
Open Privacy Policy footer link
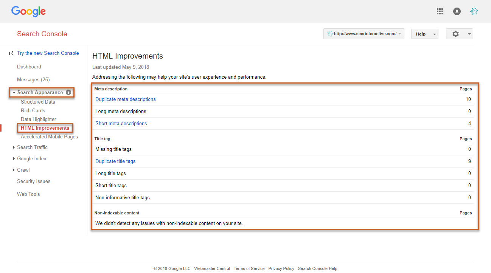pyautogui.click(x=281, y=268)
